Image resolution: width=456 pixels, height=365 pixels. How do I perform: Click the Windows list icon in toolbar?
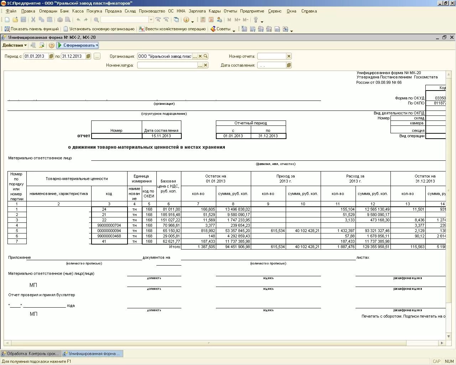176,20
